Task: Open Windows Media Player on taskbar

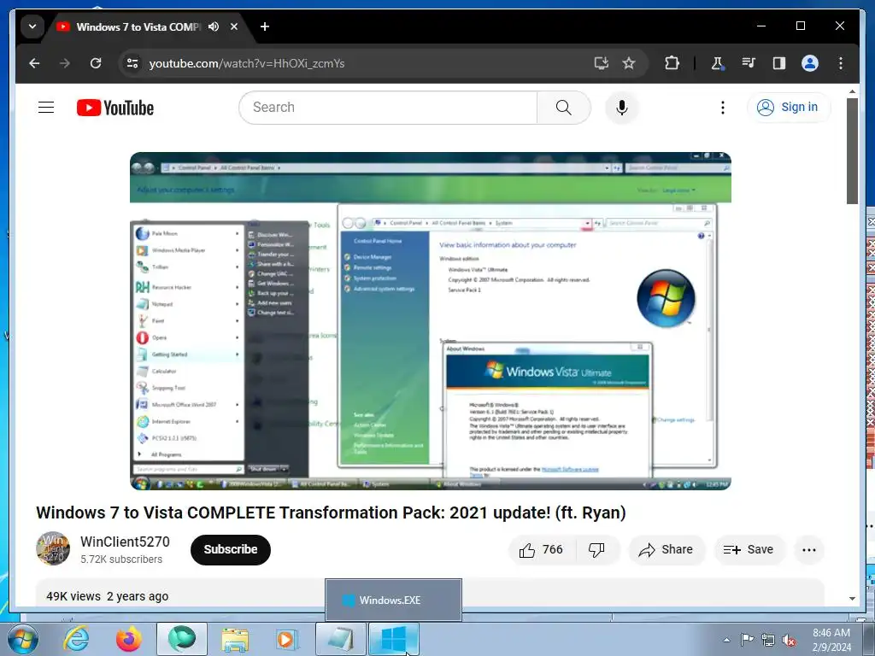Action: point(287,639)
